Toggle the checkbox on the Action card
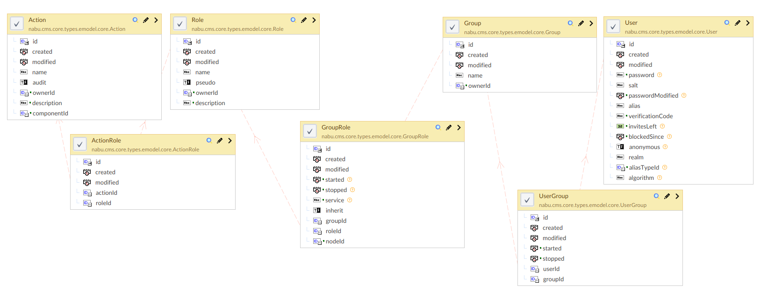Image resolution: width=768 pixels, height=299 pixels. (17, 24)
